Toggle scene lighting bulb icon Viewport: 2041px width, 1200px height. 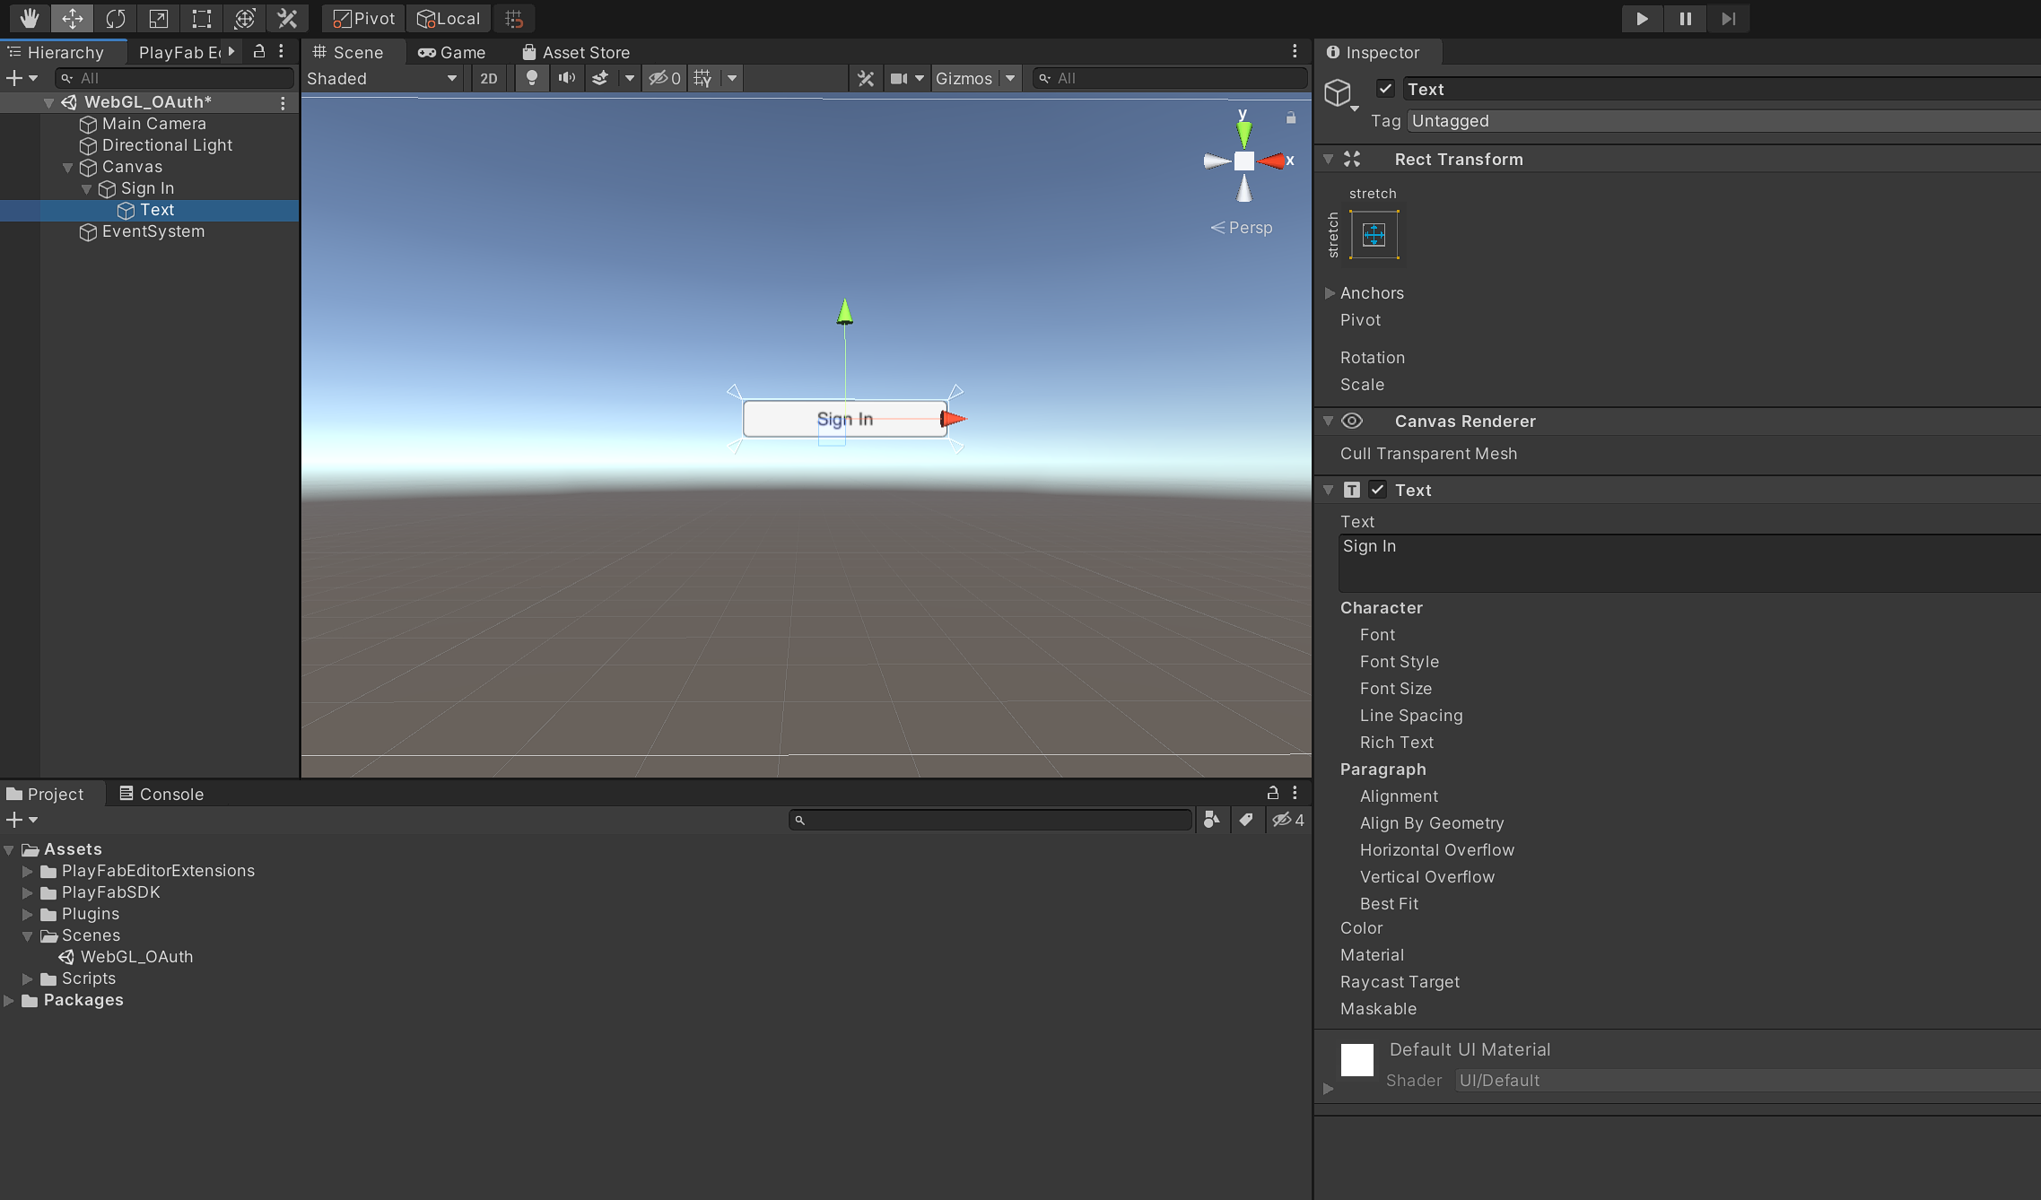532,78
